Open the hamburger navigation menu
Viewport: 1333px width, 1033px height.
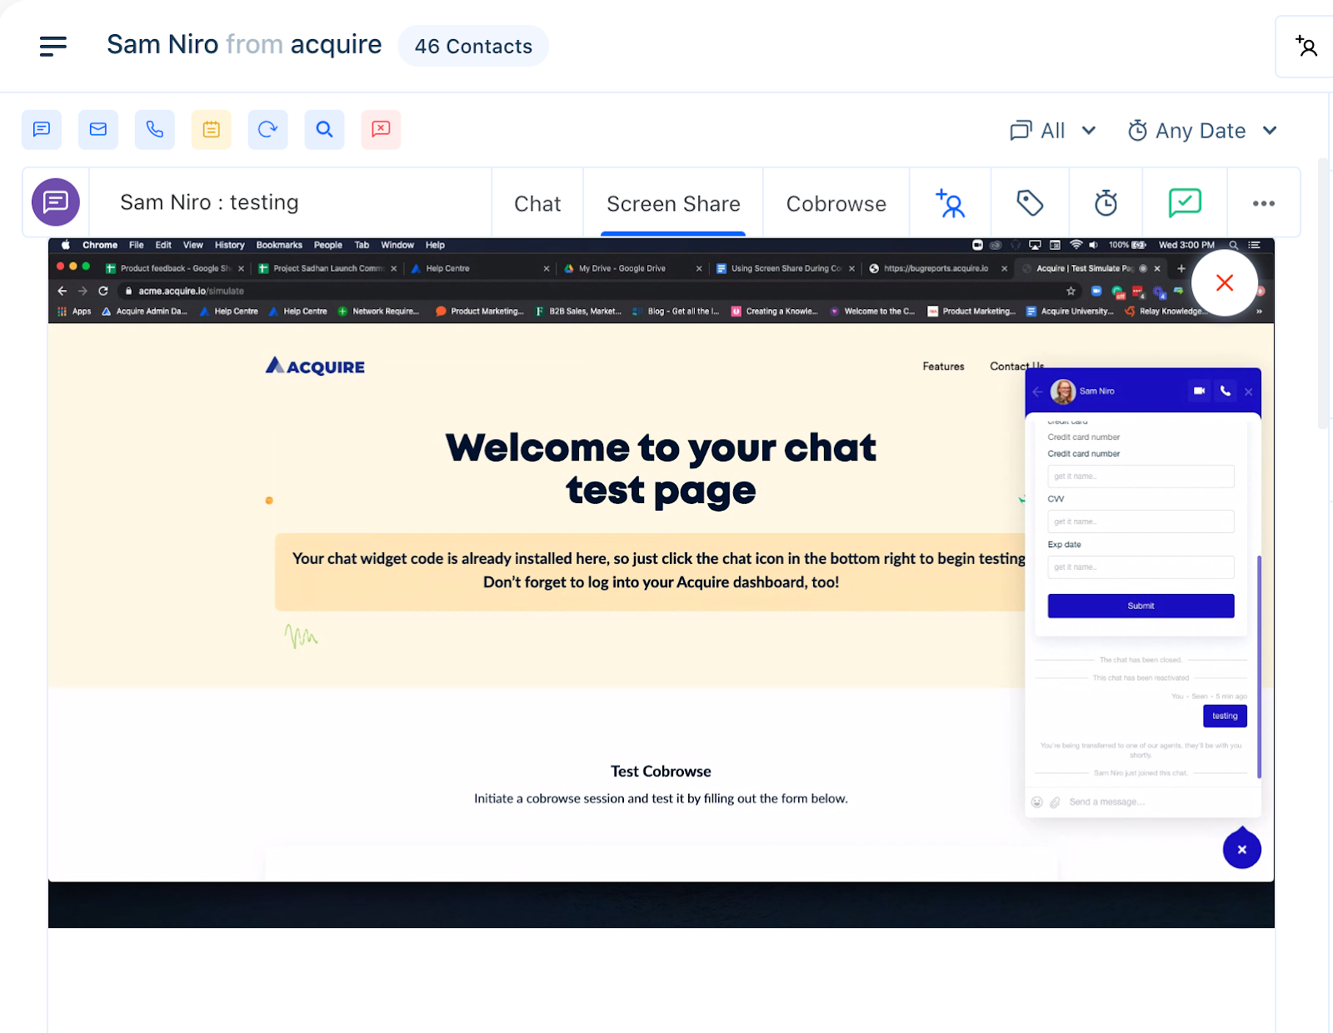click(52, 46)
